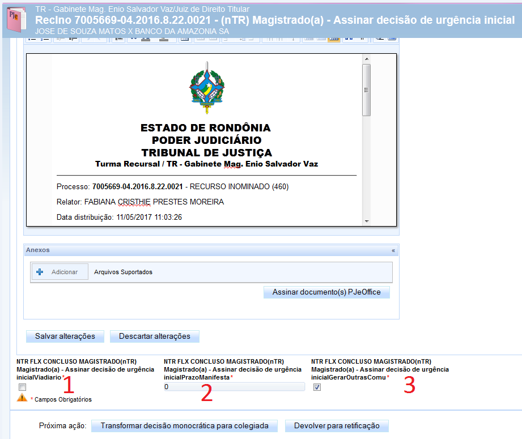The height and width of the screenshot is (439, 522).
Task: Click the orange warning triangle icon
Action: [x=22, y=397]
